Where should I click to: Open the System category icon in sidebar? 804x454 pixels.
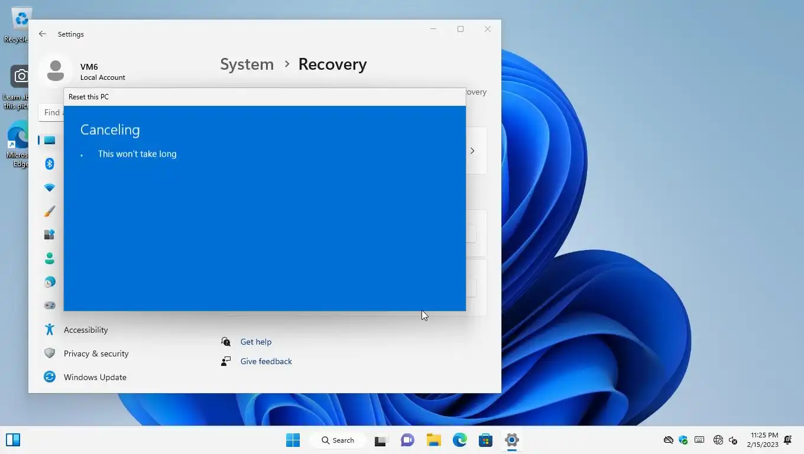point(50,140)
